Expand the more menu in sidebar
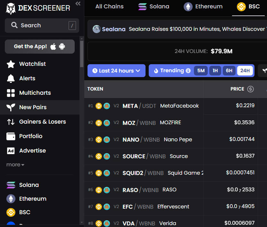This screenshot has height=227, width=267. 15,165
